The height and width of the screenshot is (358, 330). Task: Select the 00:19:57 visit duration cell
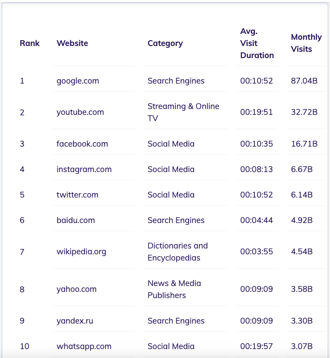pyautogui.click(x=257, y=346)
